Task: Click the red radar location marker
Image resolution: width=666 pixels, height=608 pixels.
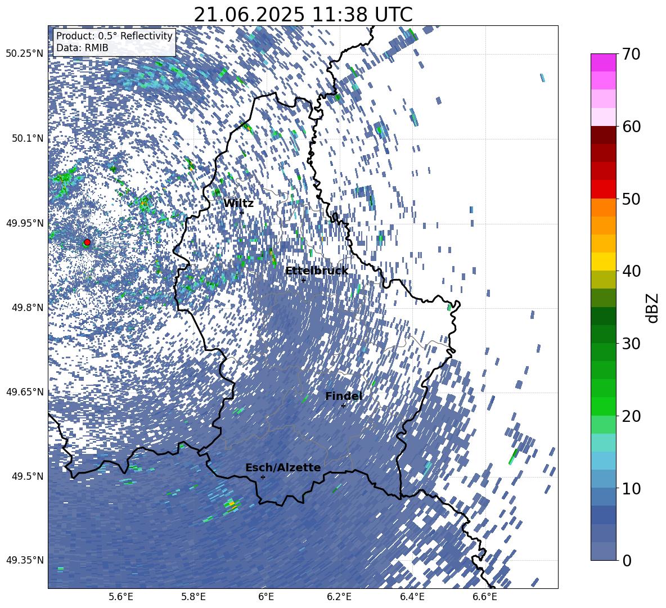Action: tap(87, 242)
